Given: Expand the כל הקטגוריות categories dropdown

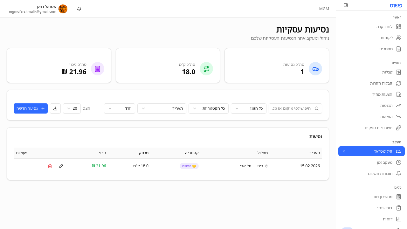Looking at the screenshot, I should tap(209, 108).
